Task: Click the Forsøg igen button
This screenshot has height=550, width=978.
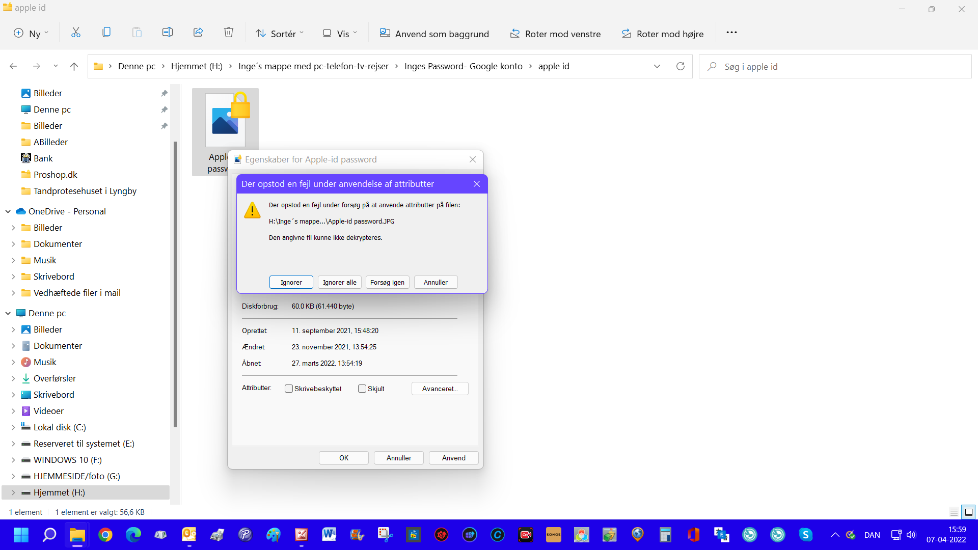Action: (x=387, y=282)
